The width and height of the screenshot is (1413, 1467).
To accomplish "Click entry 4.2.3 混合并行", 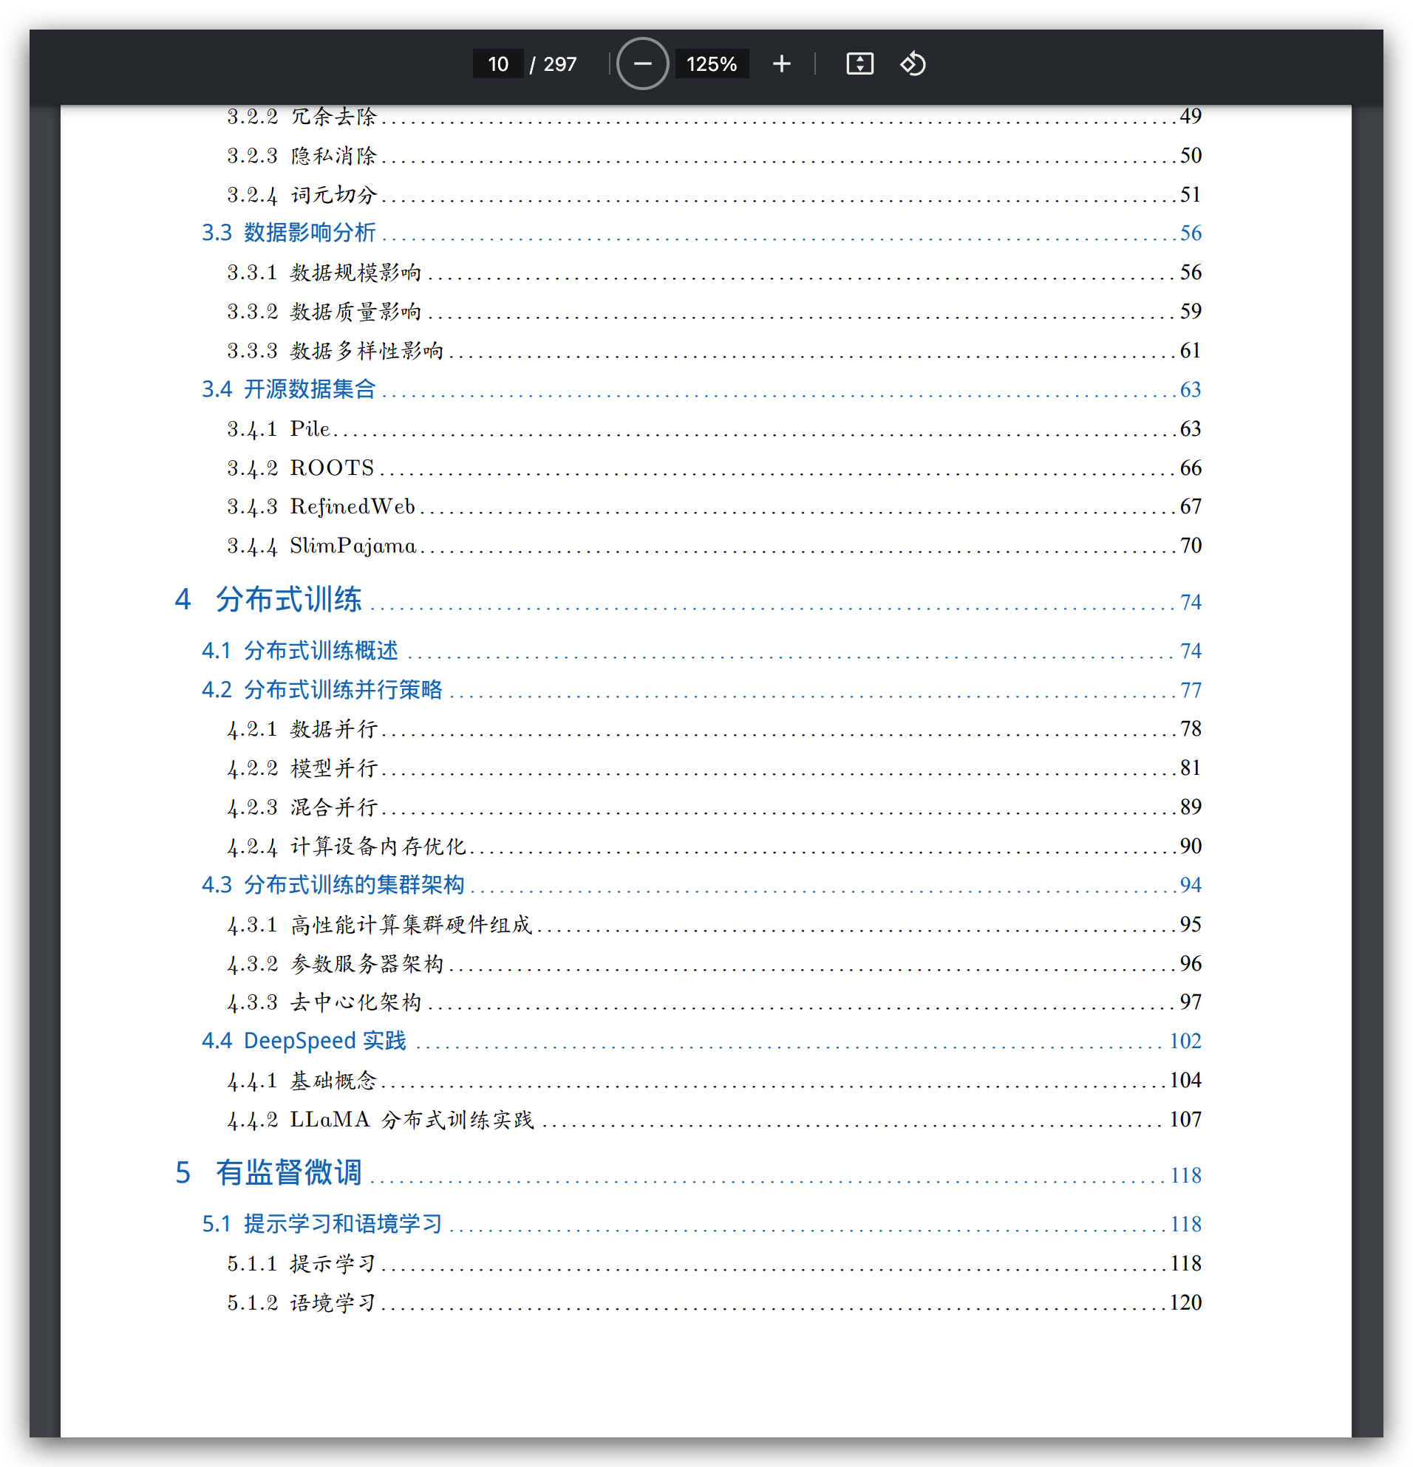I will (x=302, y=807).
